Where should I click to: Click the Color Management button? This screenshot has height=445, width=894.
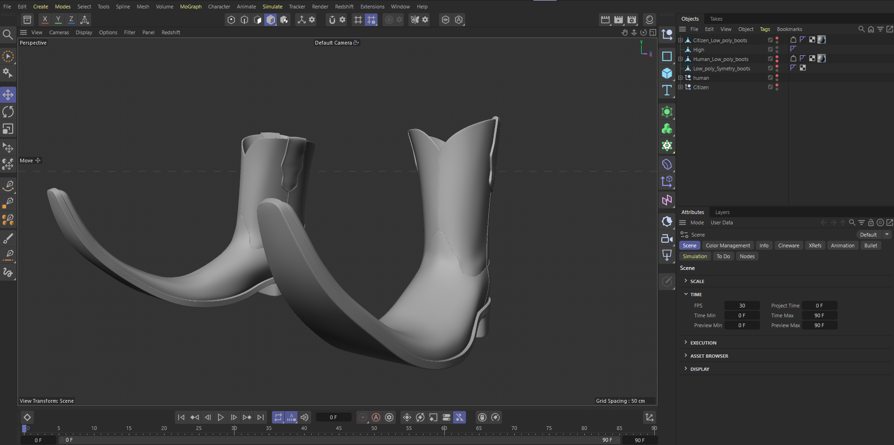[x=728, y=246]
